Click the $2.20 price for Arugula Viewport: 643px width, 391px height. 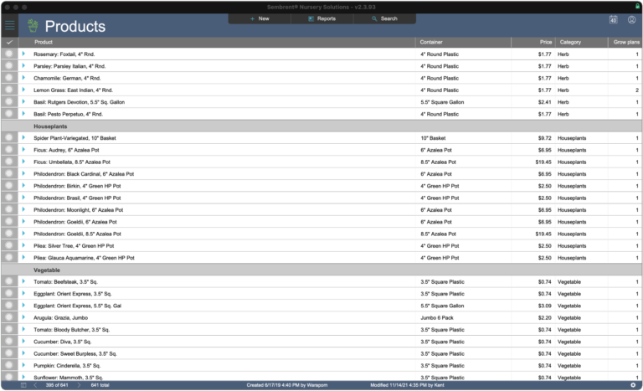[x=544, y=317]
